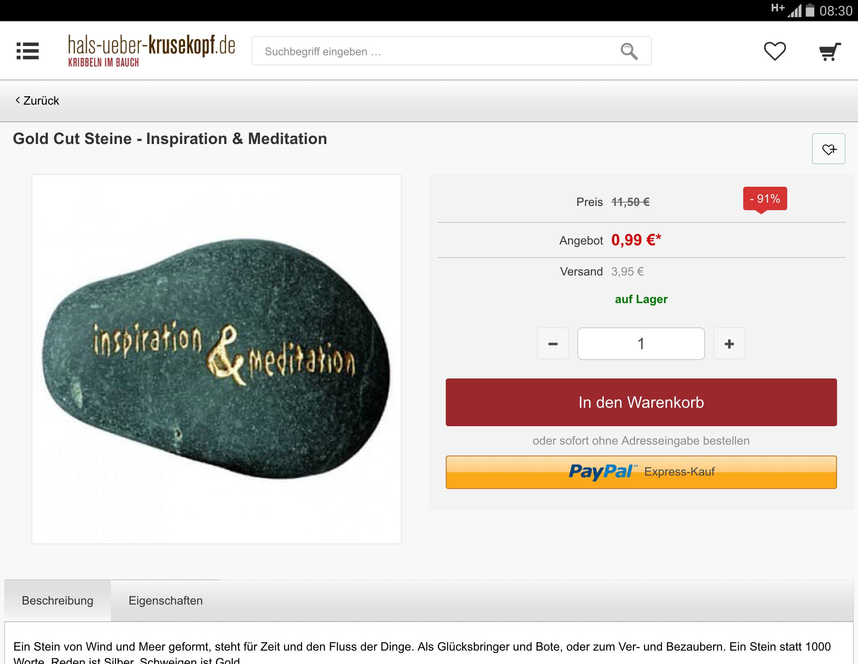Add product to wishlist with heart-plus icon

[828, 149]
